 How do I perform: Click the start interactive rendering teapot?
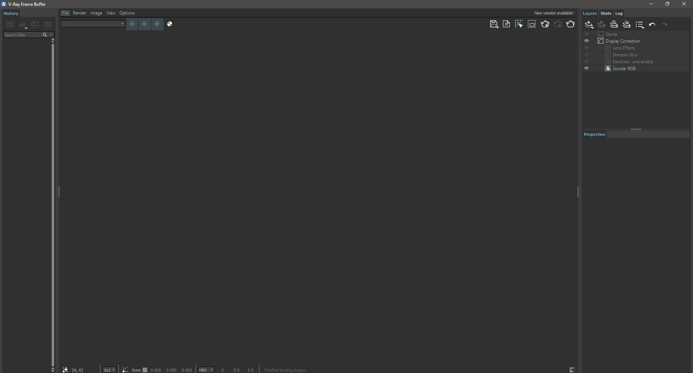click(545, 24)
